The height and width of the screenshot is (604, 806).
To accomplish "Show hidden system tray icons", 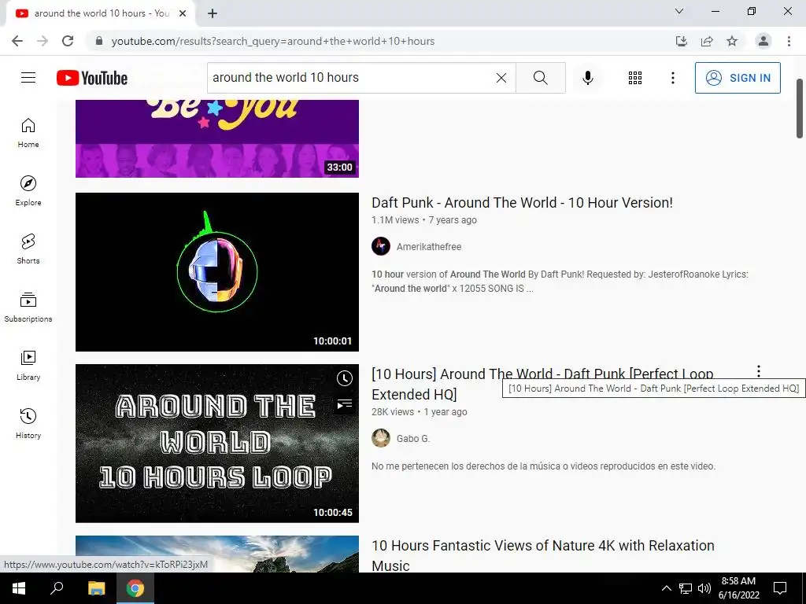I will (x=666, y=588).
